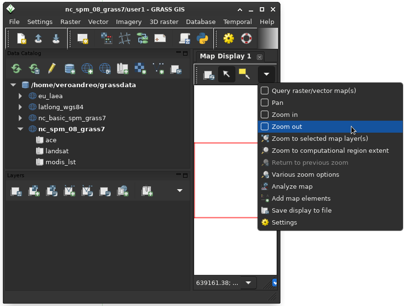Toggle pencil edit restriction icon
The width and height of the screenshot is (407, 306).
52,69
